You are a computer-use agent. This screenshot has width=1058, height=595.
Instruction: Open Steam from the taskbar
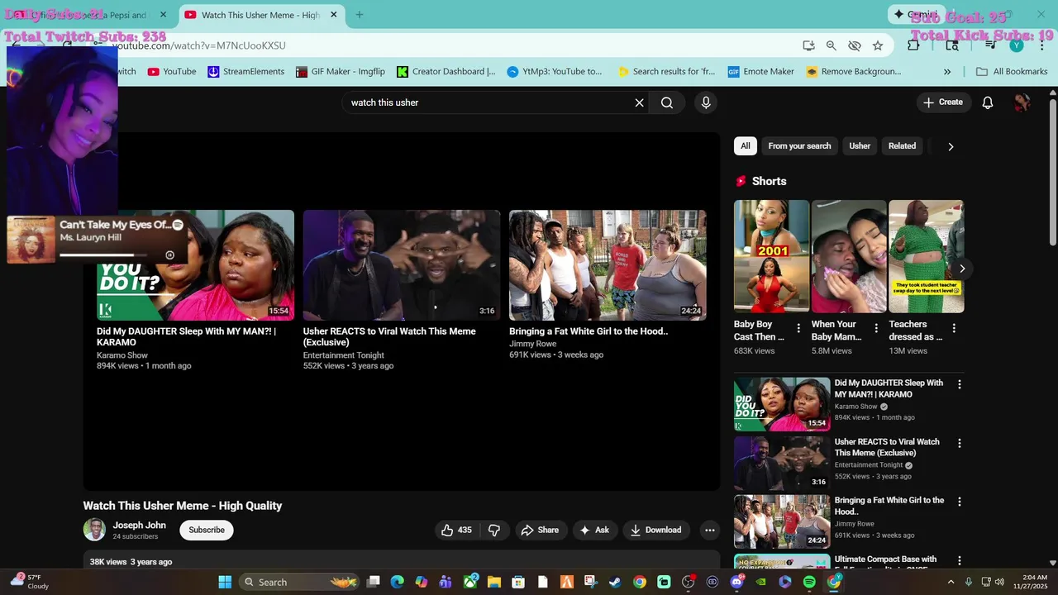coord(615,582)
